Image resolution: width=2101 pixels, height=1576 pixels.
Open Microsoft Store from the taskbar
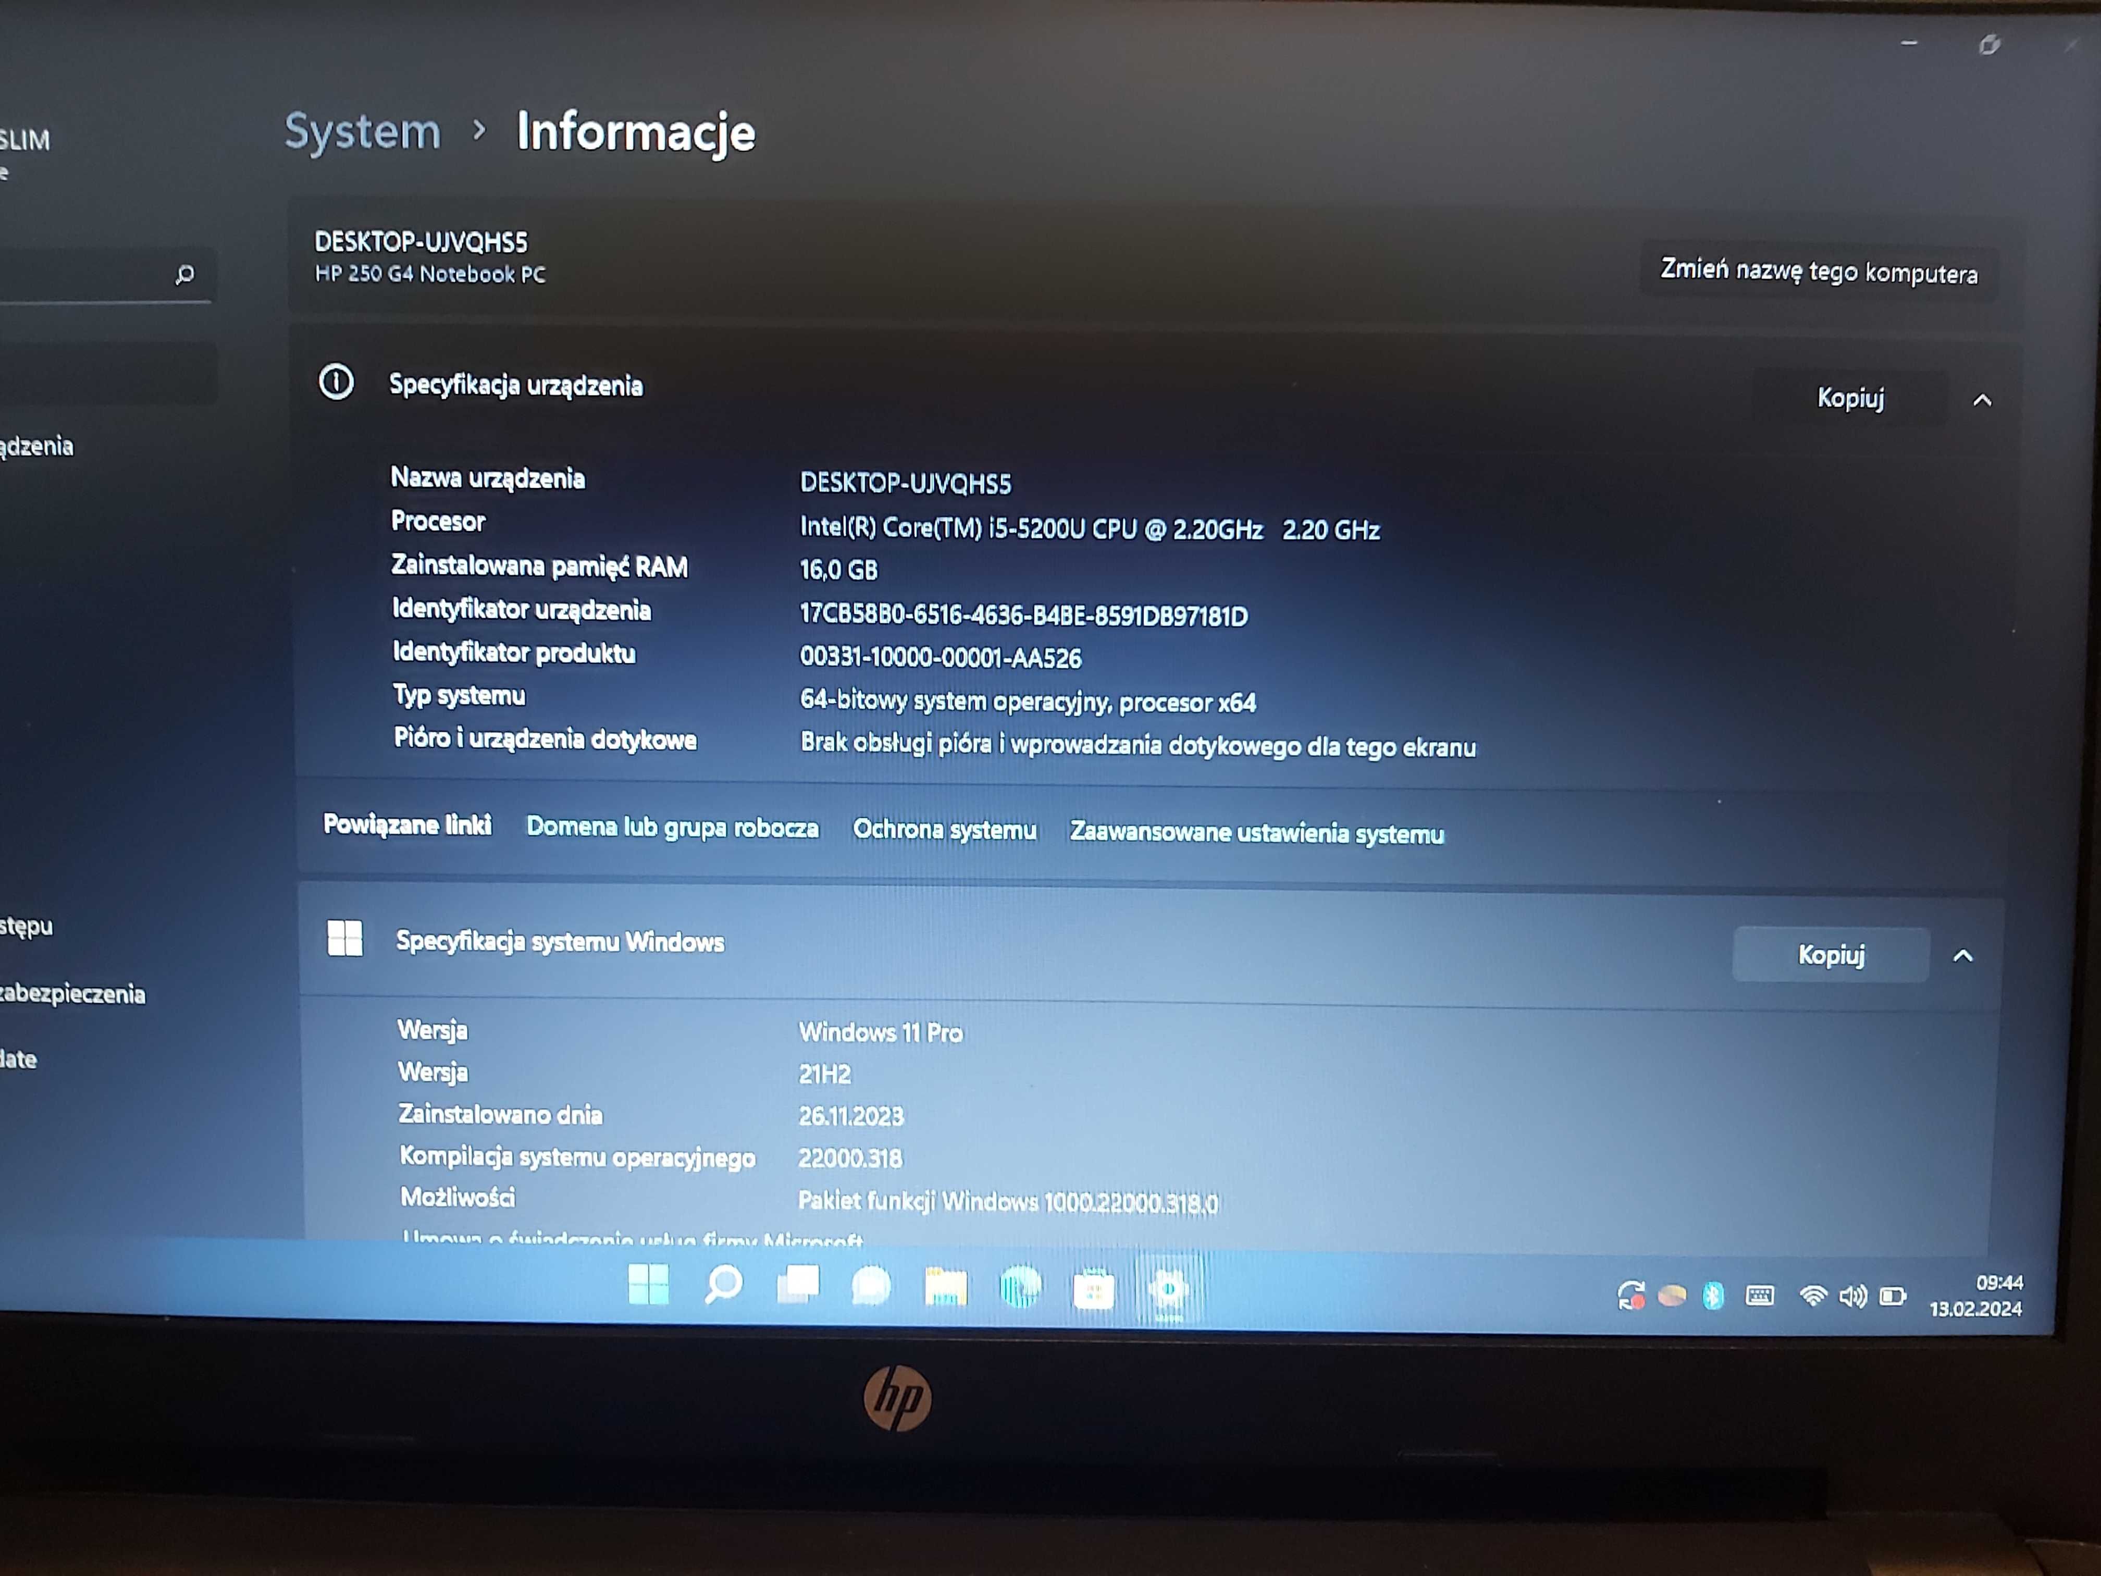[x=1094, y=1290]
